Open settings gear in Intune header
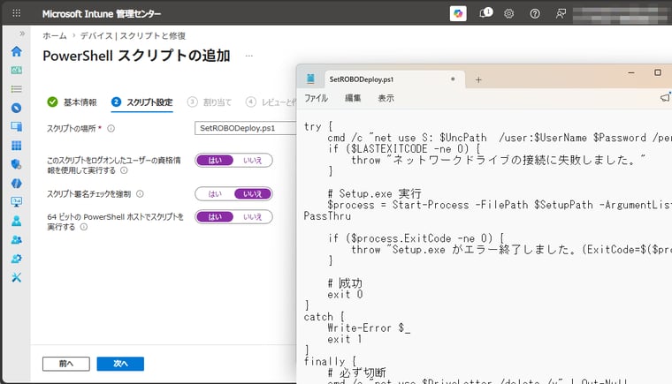The width and height of the screenshot is (672, 384). pyautogui.click(x=508, y=14)
